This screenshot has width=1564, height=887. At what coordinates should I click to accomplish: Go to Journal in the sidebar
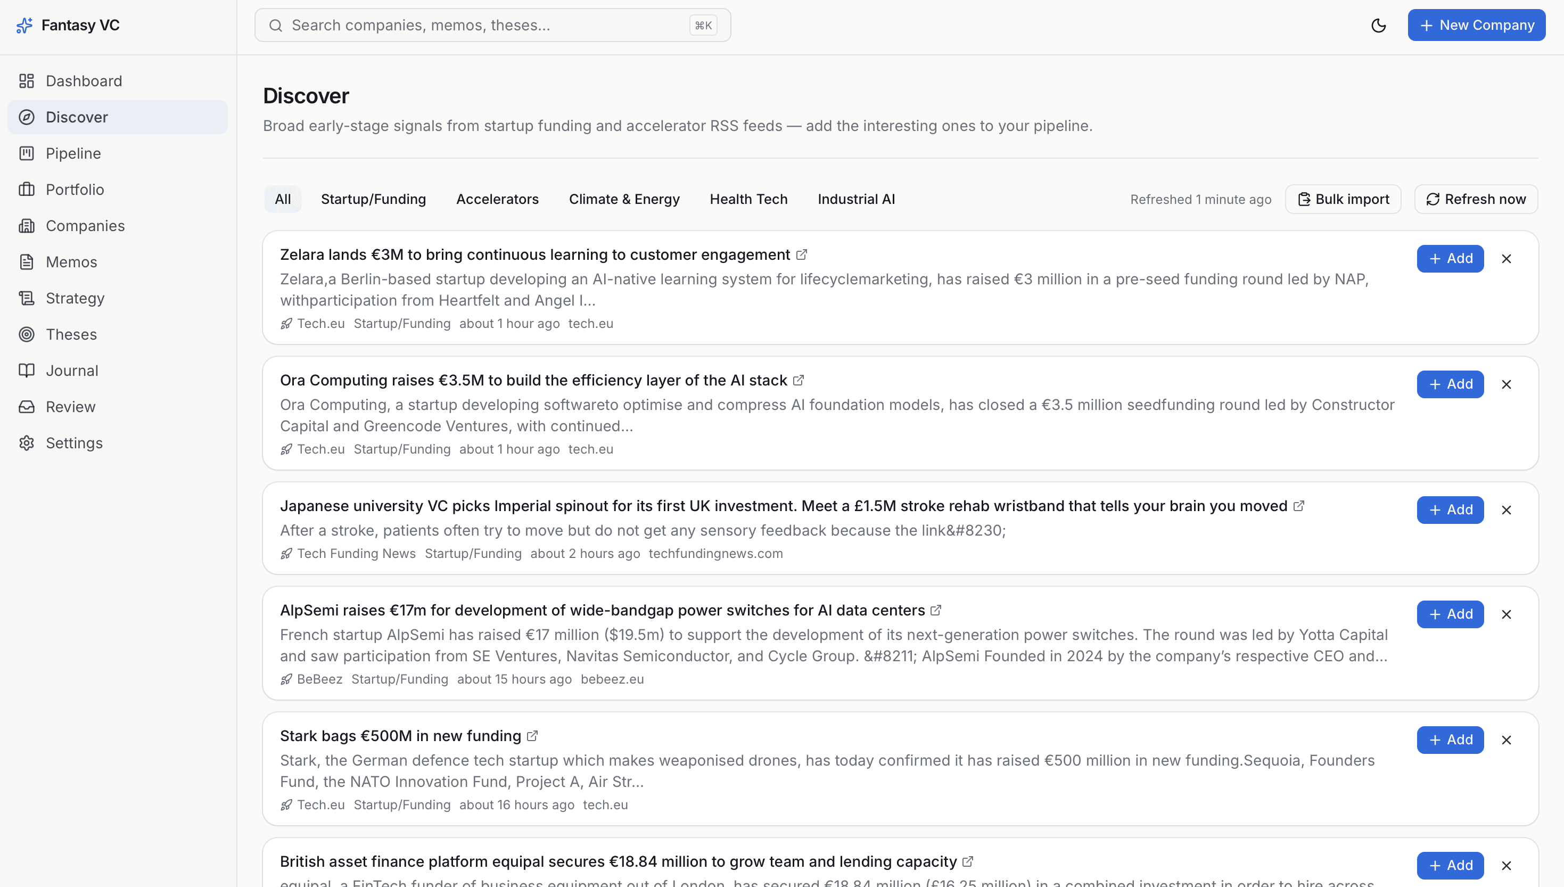(x=118, y=371)
